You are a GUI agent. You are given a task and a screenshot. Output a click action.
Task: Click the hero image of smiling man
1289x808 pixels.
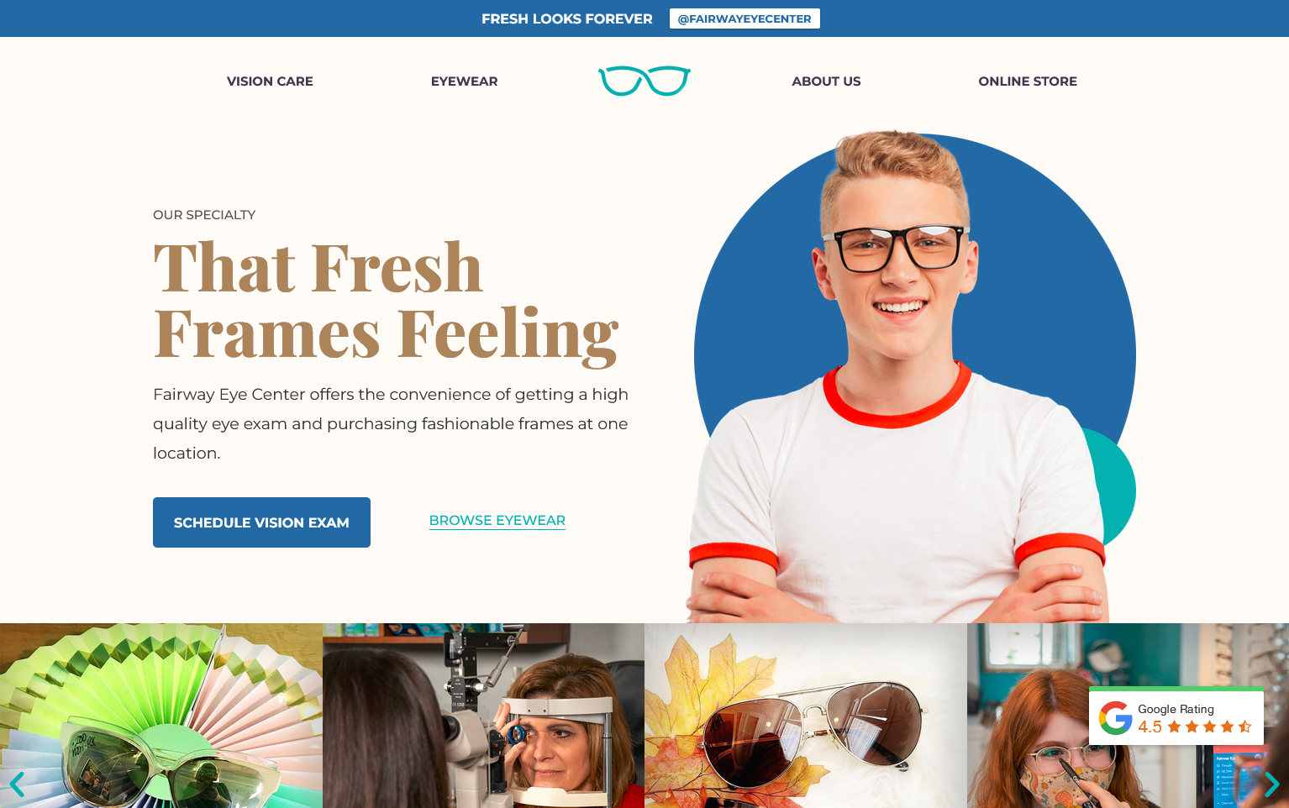pyautogui.click(x=912, y=376)
